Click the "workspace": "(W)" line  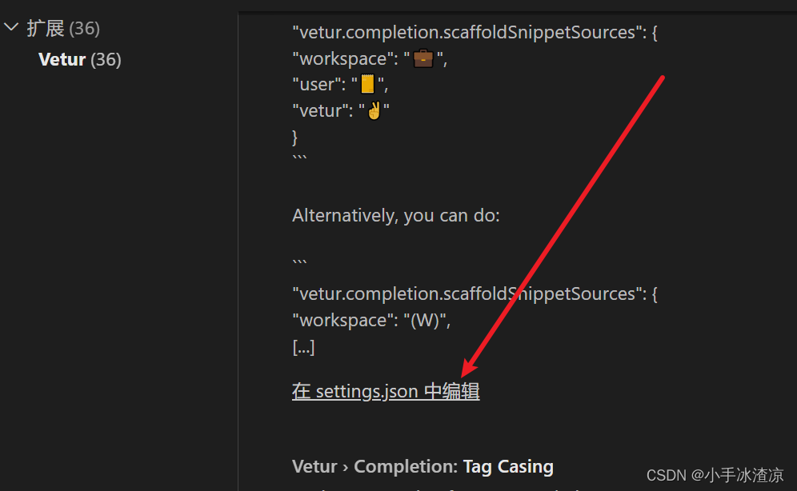click(371, 321)
